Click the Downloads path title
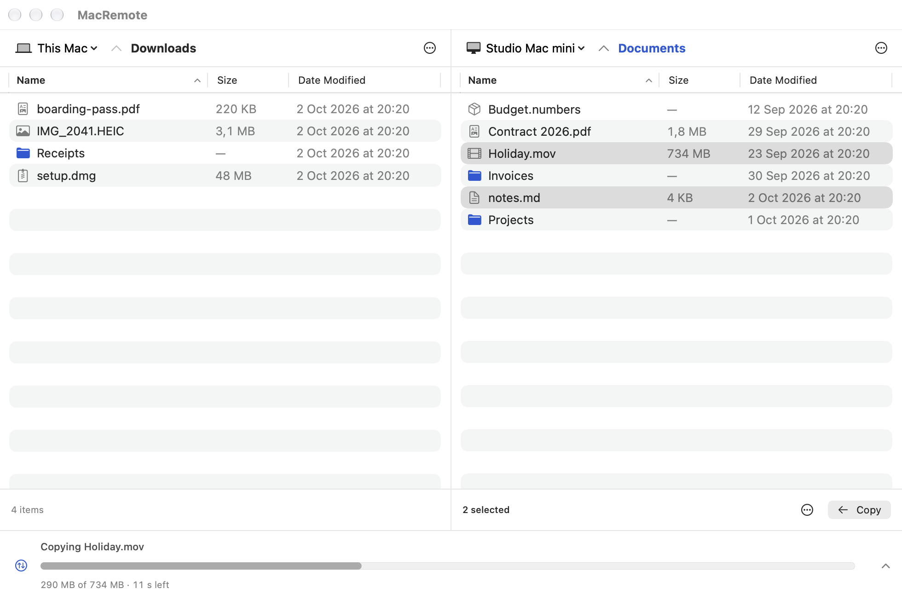This screenshot has height=600, width=902. [x=163, y=48]
